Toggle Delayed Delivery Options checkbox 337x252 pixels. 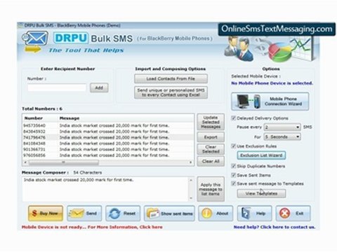[233, 118]
